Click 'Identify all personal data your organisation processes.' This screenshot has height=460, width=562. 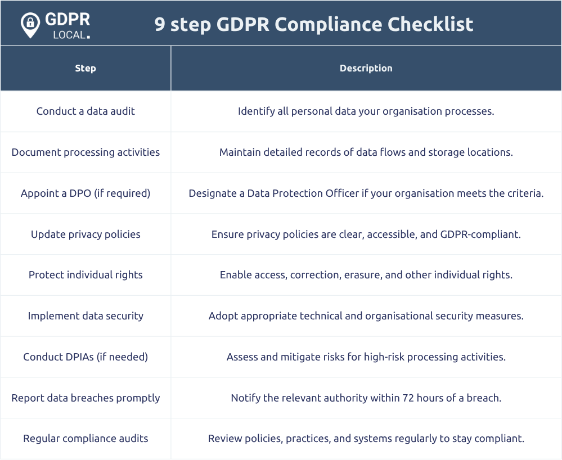pos(366,111)
